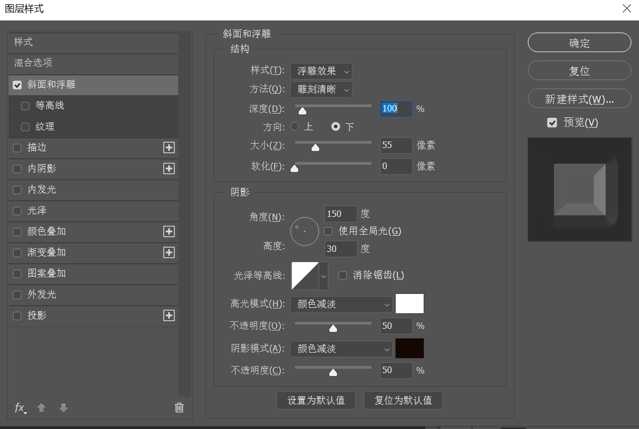The width and height of the screenshot is (639, 429).
Task: Enable the 投影 checkbox
Action: (17, 316)
